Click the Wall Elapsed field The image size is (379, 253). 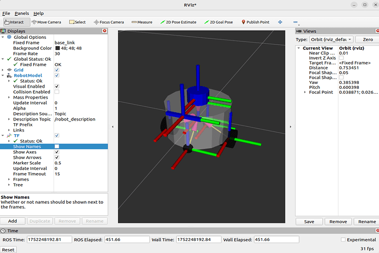point(276,239)
